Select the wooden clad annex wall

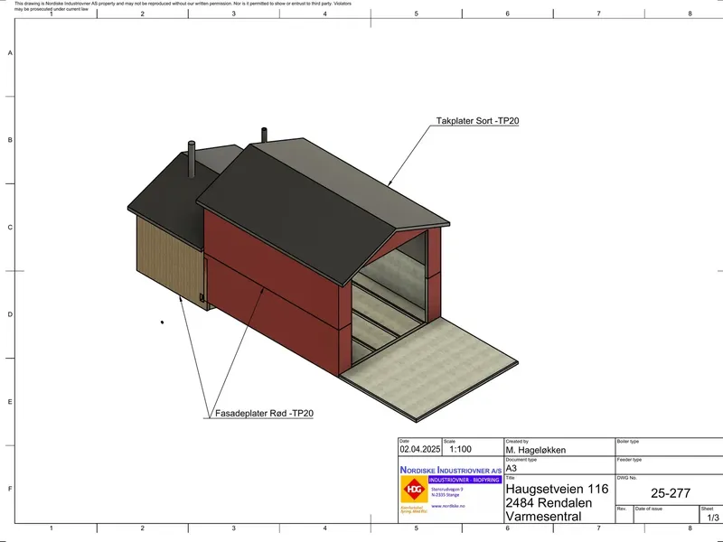click(x=171, y=260)
